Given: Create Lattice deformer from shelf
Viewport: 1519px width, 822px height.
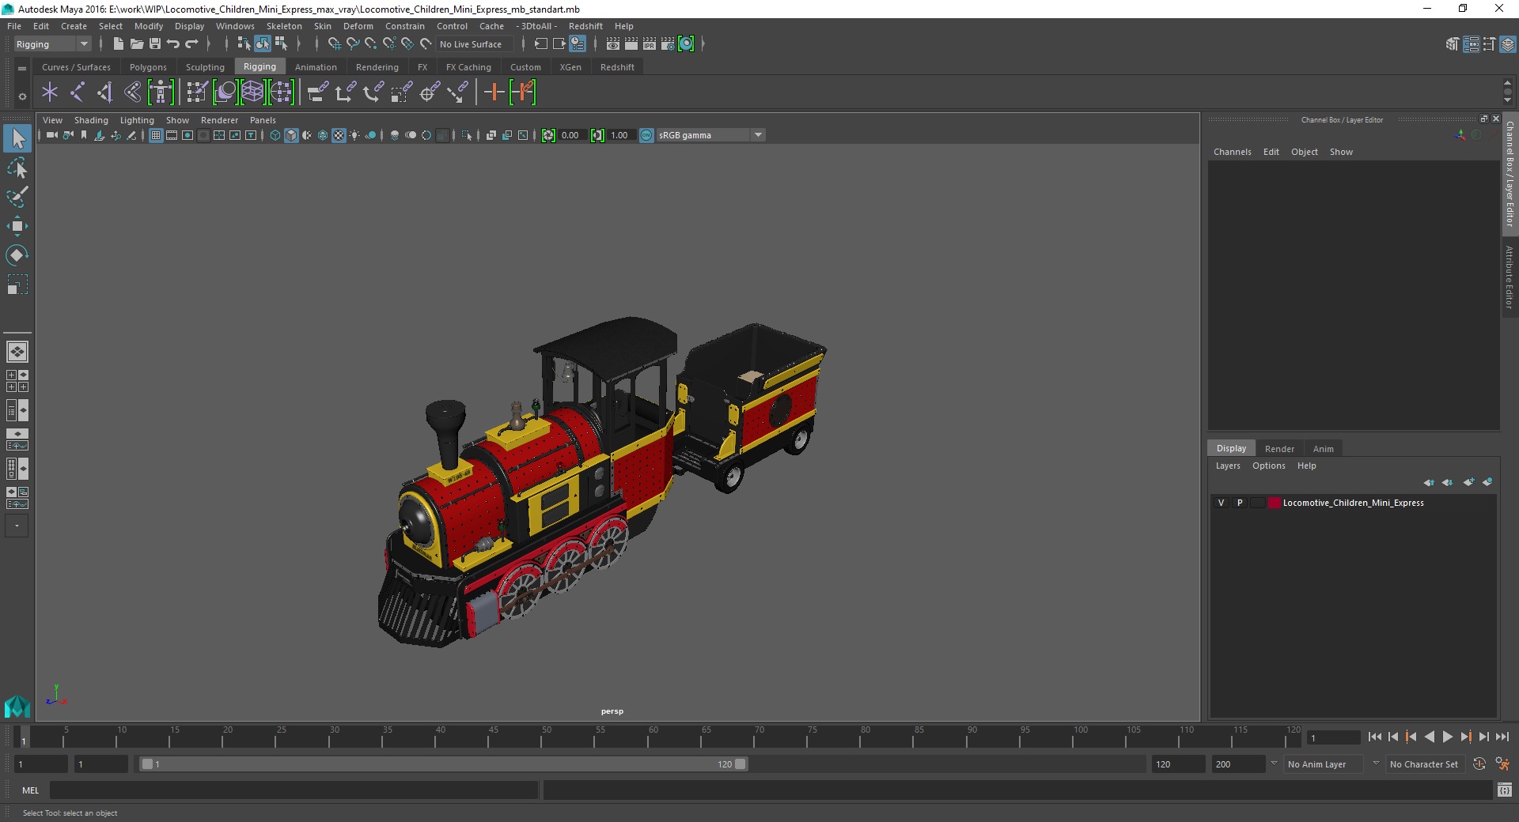Looking at the screenshot, I should click(x=252, y=92).
